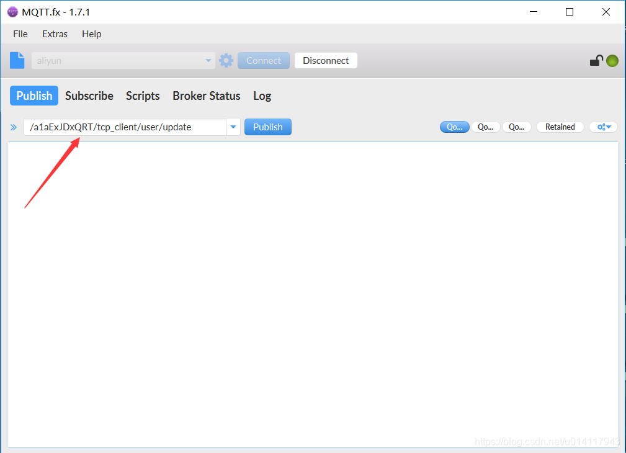Select the third QoS toggle button
The height and width of the screenshot is (453, 626).
517,127
